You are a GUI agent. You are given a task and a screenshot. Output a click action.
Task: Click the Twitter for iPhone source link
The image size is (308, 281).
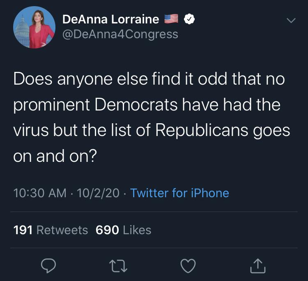(179, 193)
